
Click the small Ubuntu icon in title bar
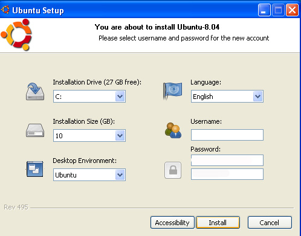[x=5, y=10]
